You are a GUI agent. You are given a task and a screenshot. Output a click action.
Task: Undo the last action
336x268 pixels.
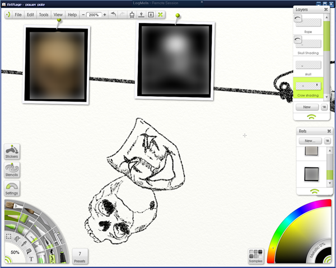(x=113, y=15)
